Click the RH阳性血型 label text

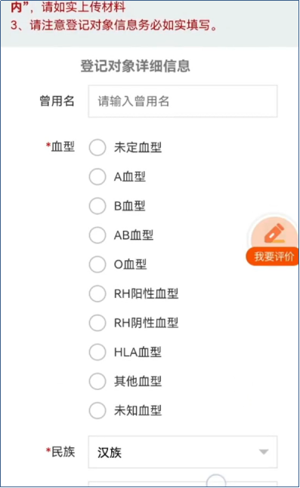[146, 294]
